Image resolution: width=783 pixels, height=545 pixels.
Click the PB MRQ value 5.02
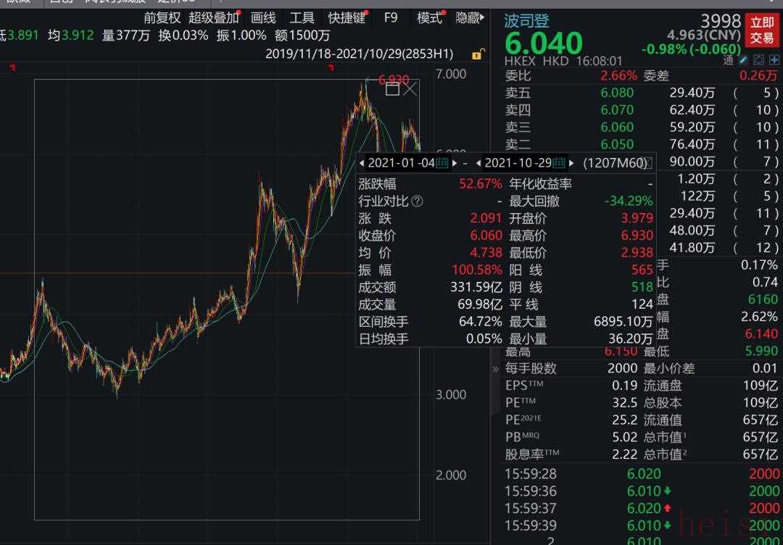(x=625, y=437)
